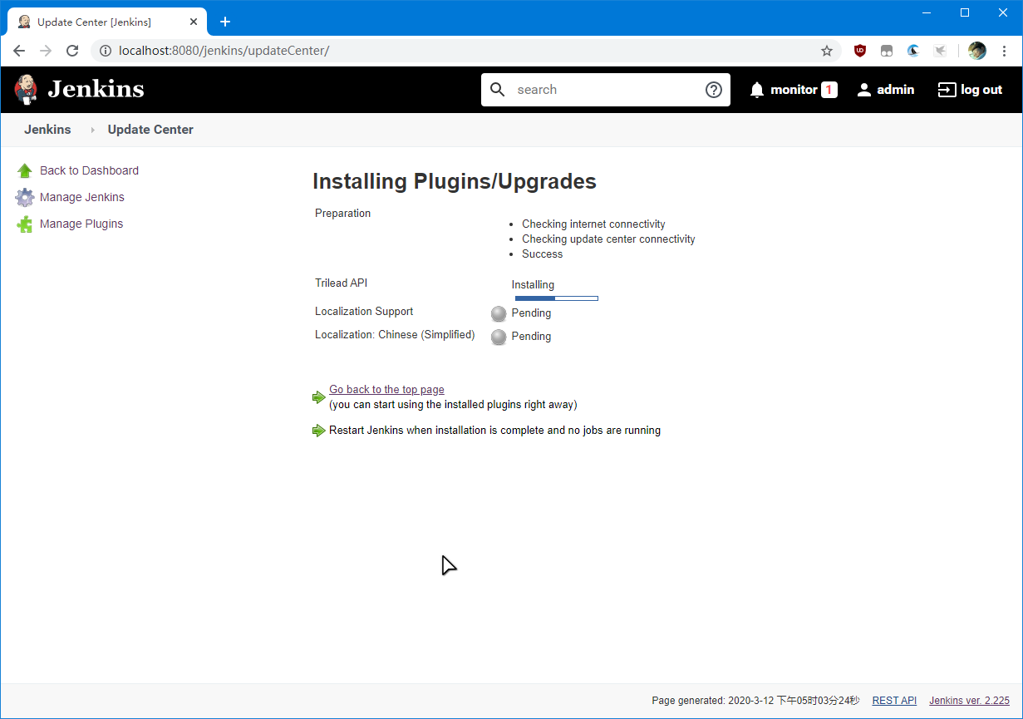Click the Jenkins butler logo icon
Screen dimensions: 1023x719
click(x=26, y=89)
